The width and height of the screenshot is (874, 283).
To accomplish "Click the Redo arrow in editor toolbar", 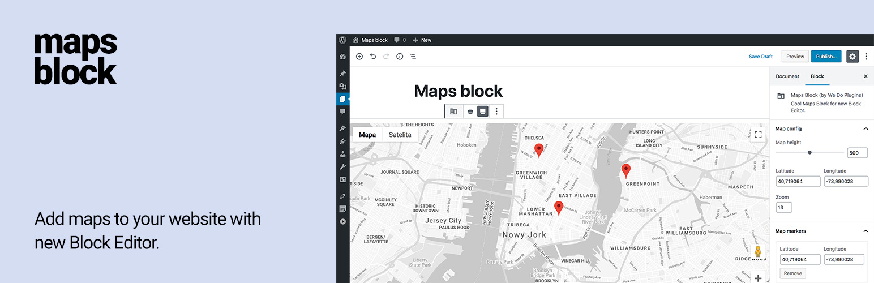I will click(x=386, y=57).
